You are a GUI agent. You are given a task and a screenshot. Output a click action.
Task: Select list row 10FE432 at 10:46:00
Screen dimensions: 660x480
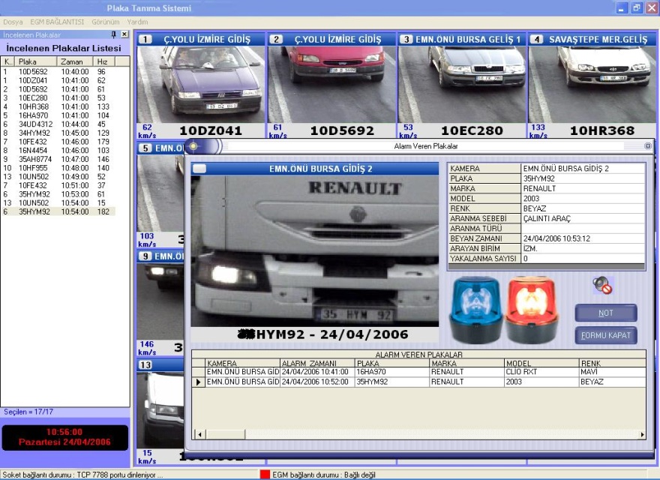pos(58,142)
